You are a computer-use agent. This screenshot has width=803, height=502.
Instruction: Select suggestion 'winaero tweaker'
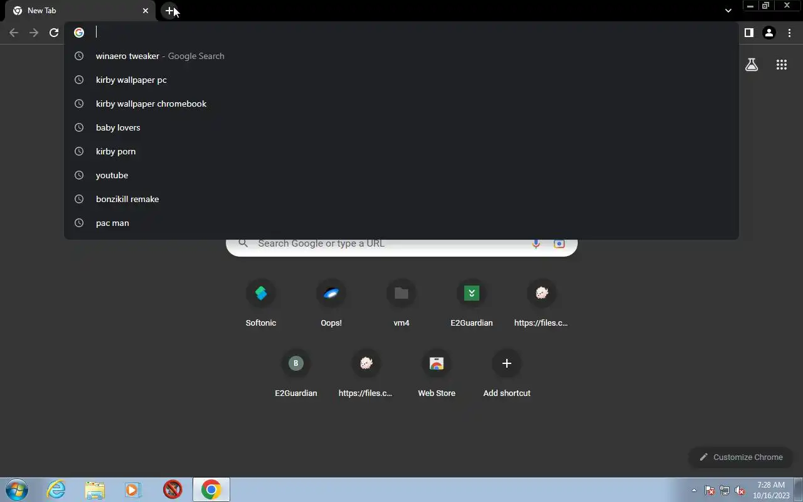(x=401, y=56)
